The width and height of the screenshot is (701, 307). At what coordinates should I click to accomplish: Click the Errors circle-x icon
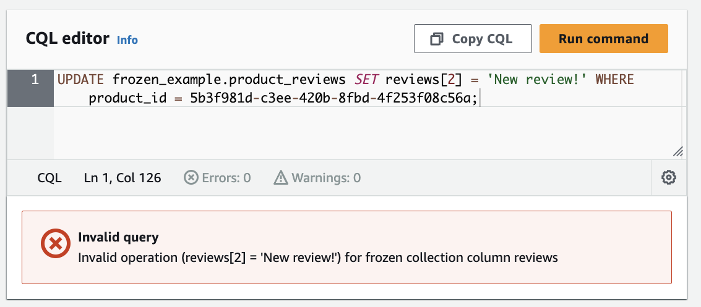click(x=191, y=178)
